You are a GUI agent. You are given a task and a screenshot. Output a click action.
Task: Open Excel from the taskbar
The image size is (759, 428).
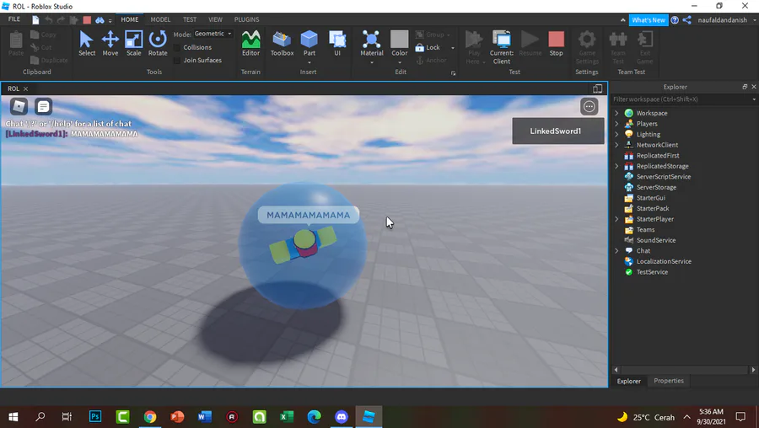pos(287,416)
